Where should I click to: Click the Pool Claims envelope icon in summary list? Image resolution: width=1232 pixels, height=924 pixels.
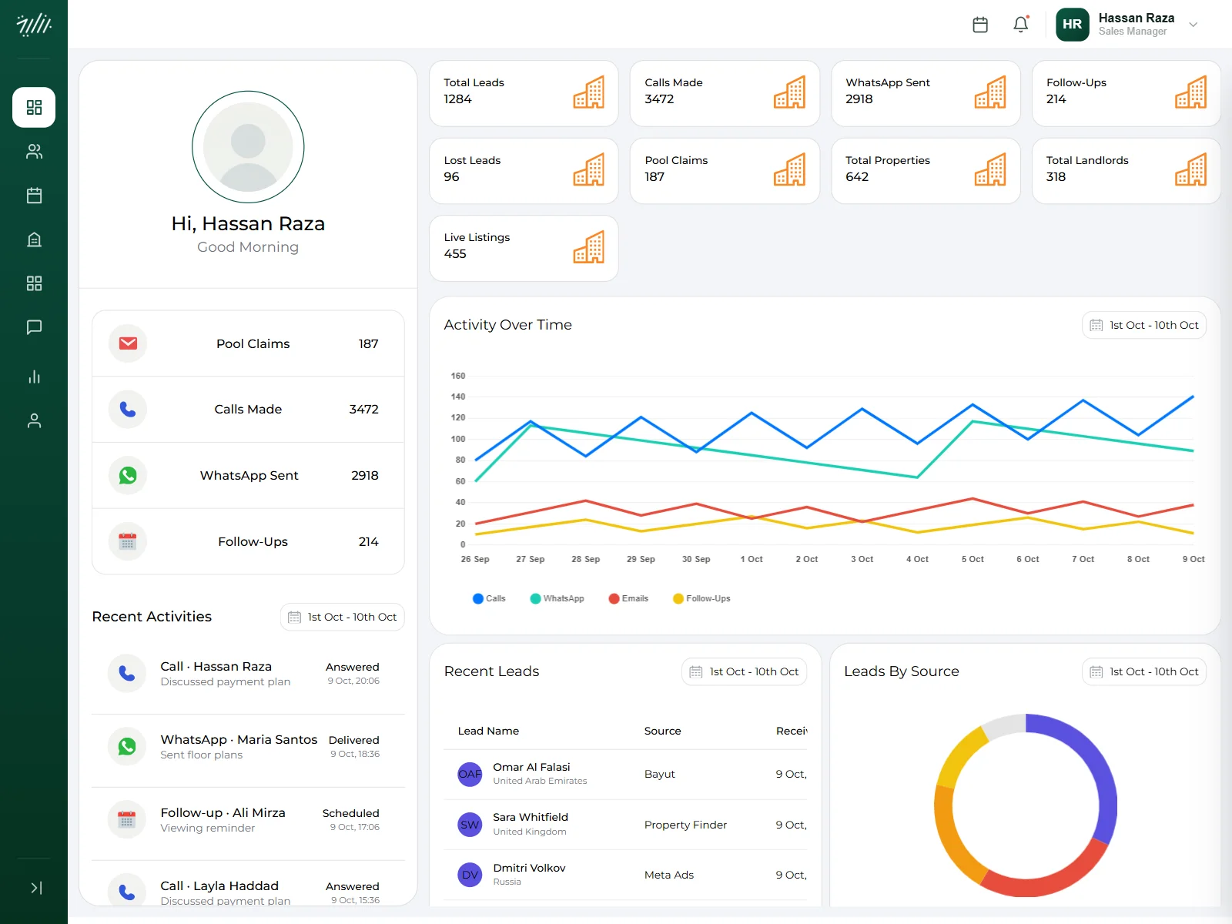point(128,343)
